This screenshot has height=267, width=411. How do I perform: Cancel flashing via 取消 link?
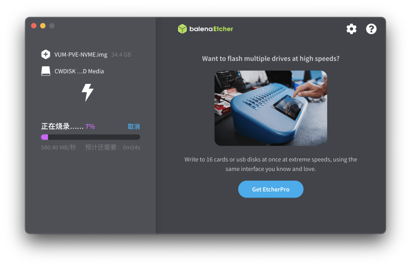click(x=134, y=127)
